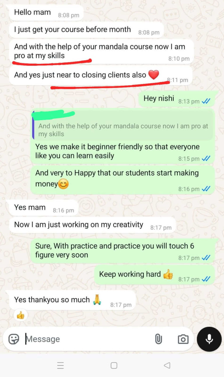Select "Now I am just working on my creativity"
The width and height of the screenshot is (224, 377).
point(92,225)
